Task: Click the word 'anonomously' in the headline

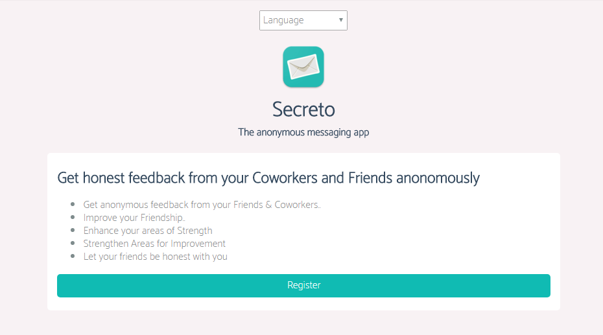Action: (x=438, y=178)
